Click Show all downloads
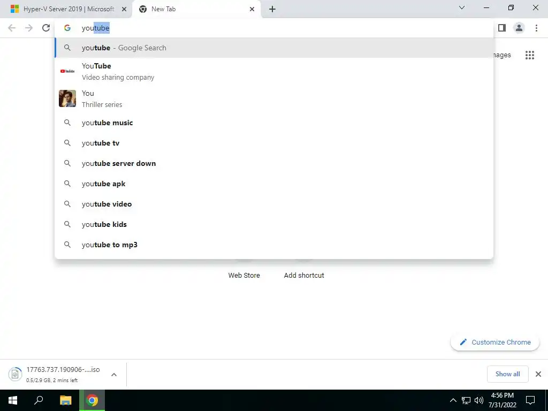 pos(507,374)
